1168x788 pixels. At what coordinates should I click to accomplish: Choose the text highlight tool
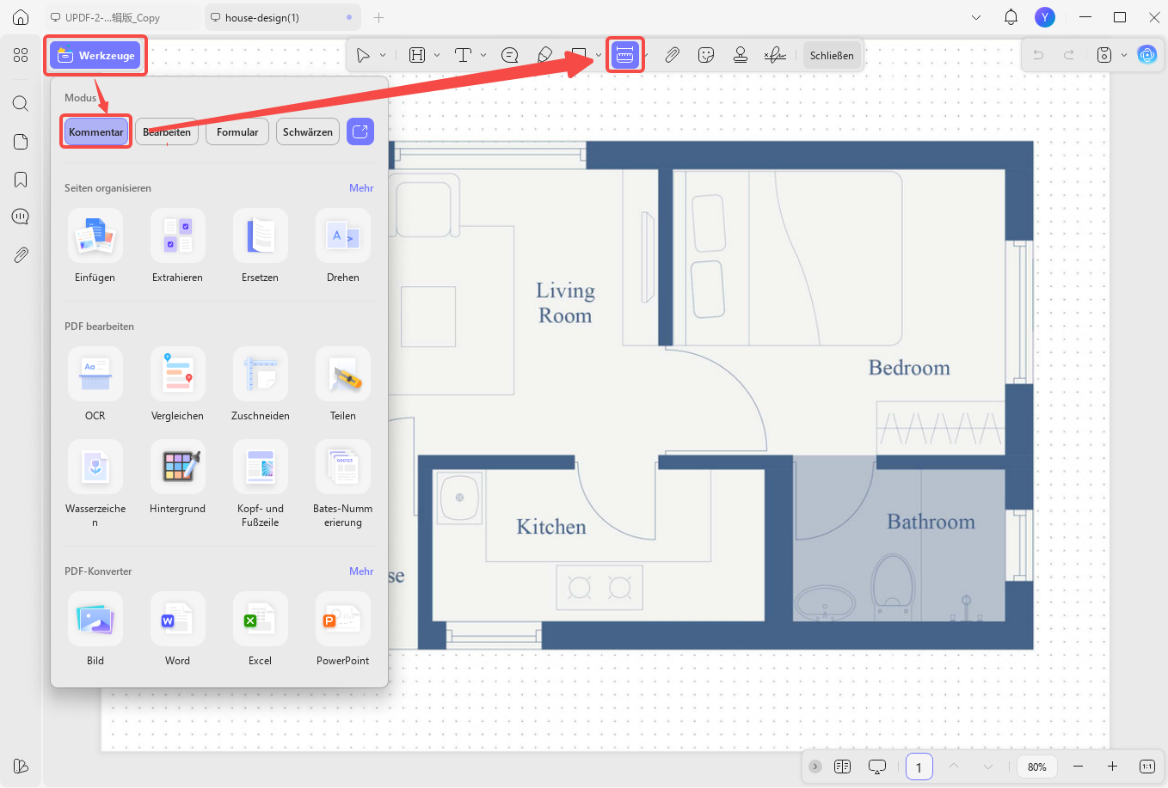point(417,55)
